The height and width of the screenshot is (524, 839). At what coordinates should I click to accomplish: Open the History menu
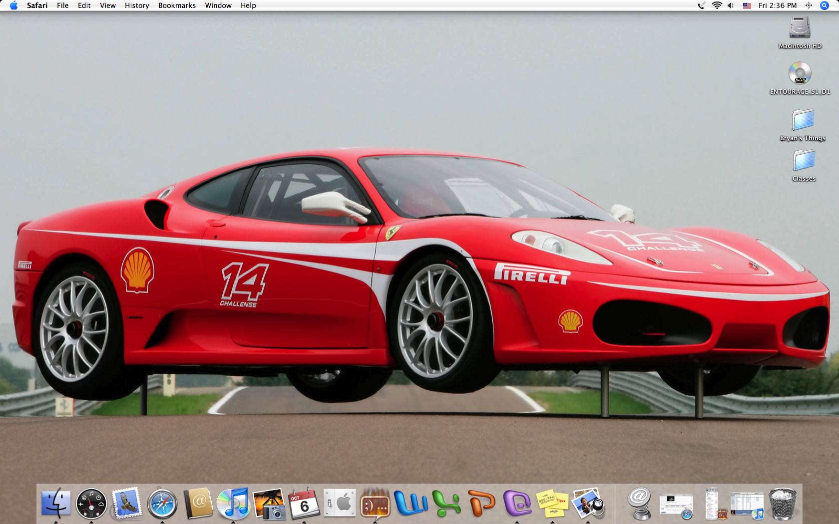137,5
